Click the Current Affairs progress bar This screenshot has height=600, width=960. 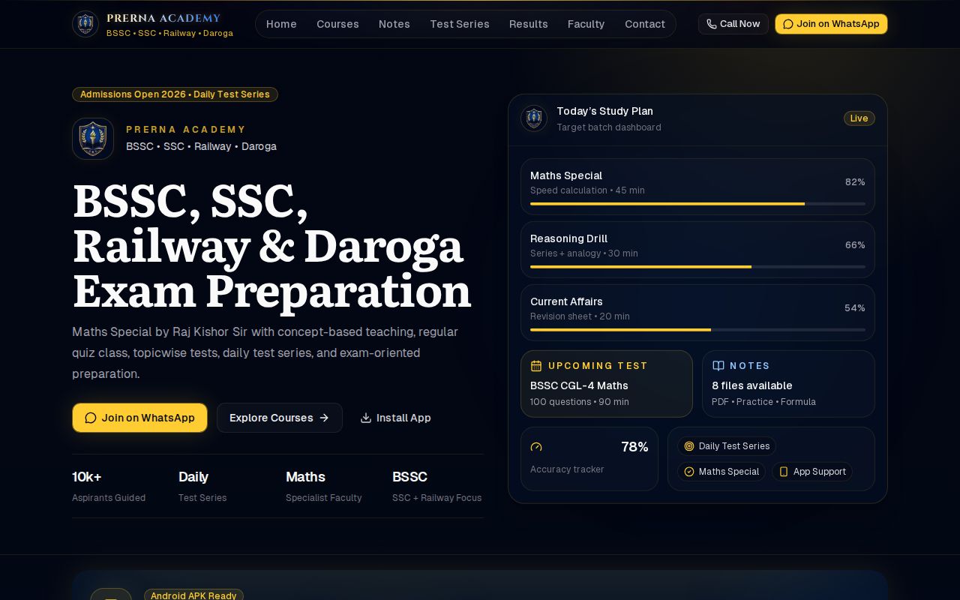coord(697,330)
